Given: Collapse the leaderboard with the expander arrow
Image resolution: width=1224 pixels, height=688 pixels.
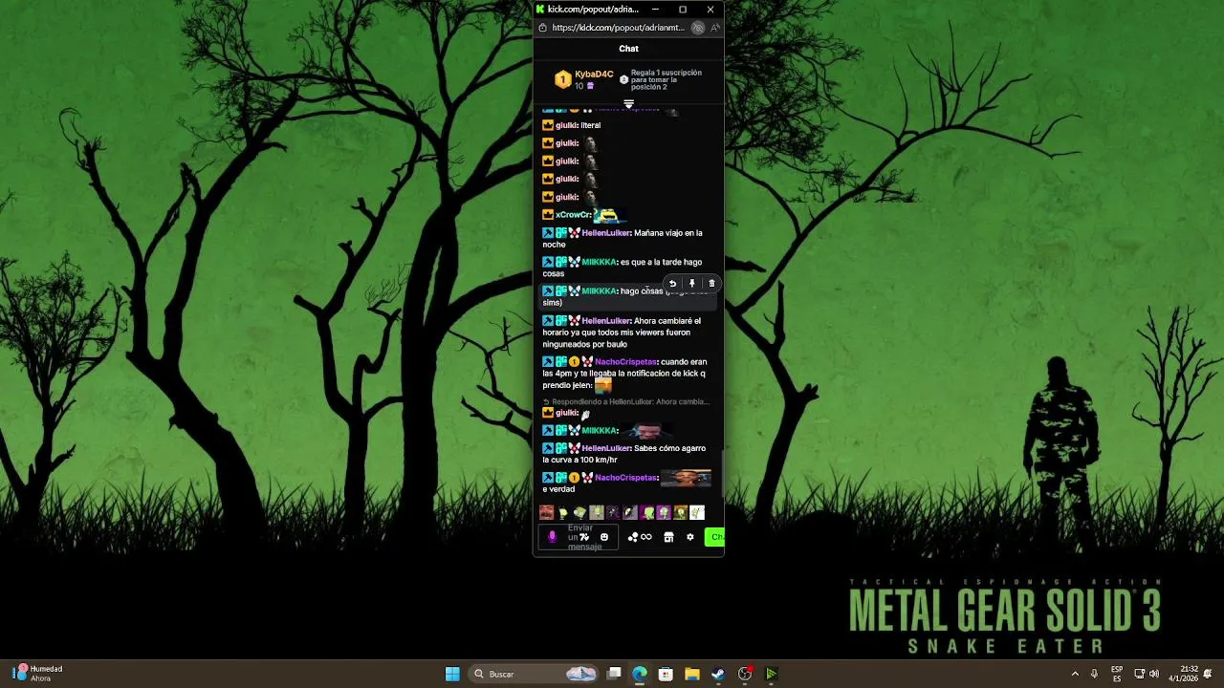Looking at the screenshot, I should (x=628, y=103).
